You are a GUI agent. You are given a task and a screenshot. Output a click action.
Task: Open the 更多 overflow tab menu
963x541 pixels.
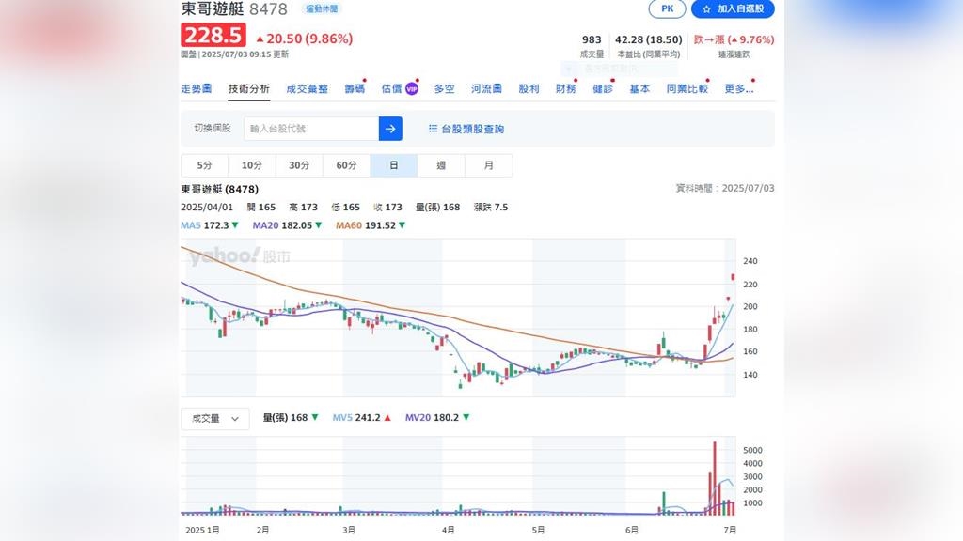pyautogui.click(x=738, y=89)
